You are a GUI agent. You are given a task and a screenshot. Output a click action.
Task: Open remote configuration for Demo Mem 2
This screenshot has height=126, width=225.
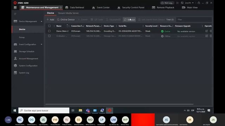point(211,31)
